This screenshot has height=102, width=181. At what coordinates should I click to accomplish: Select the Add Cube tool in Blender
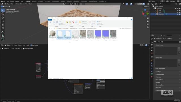pos(3,39)
